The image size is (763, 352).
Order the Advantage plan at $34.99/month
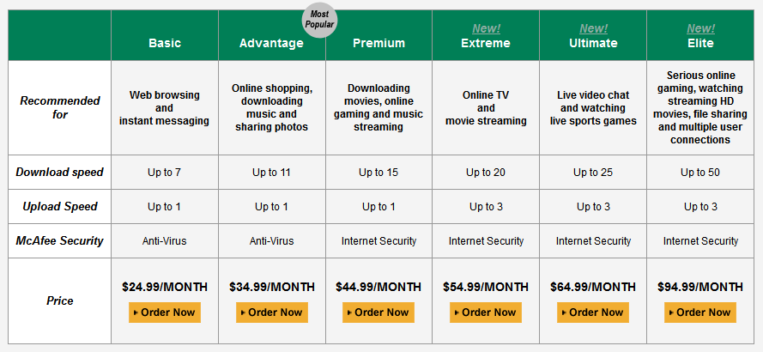[x=271, y=313]
